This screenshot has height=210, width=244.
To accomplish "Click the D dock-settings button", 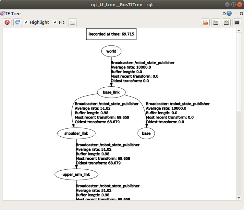I will coord(224,14).
